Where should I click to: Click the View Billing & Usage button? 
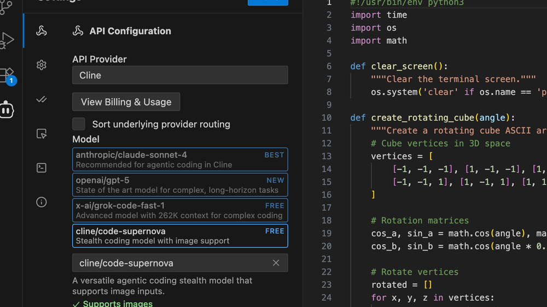coord(126,102)
